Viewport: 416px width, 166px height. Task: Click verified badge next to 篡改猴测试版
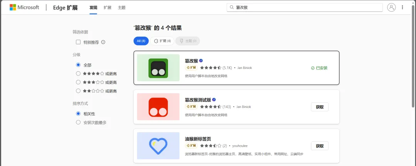pyautogui.click(x=214, y=100)
